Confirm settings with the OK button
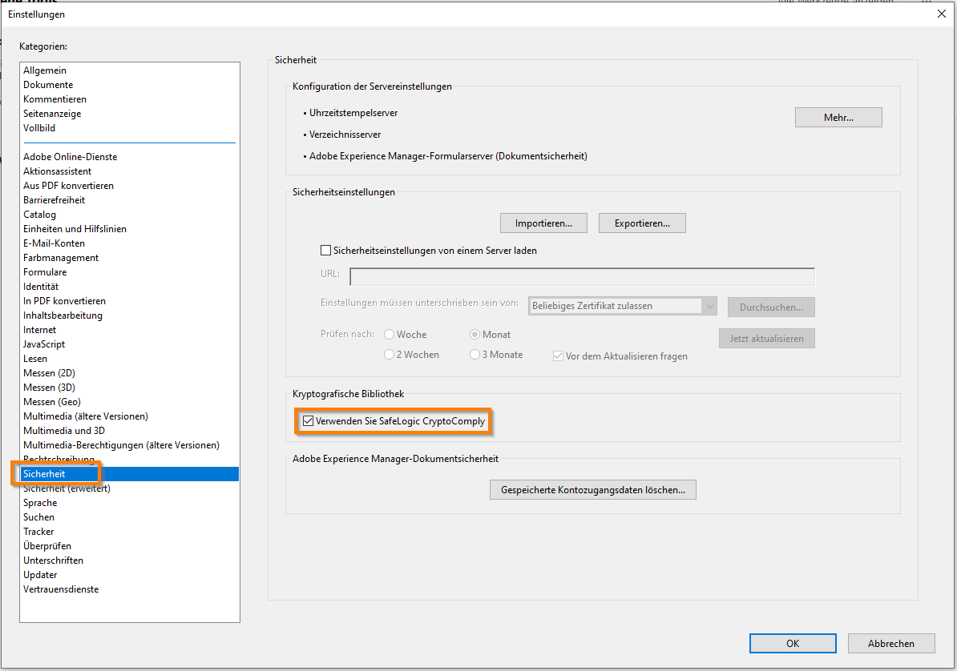Viewport: 957px width, 671px height. coord(793,644)
